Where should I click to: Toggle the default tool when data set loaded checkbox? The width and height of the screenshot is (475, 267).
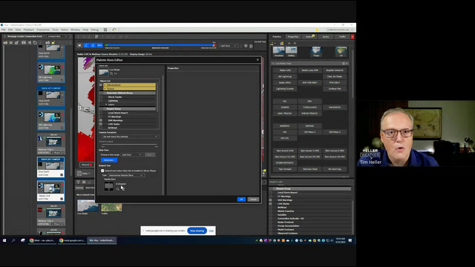(x=102, y=171)
